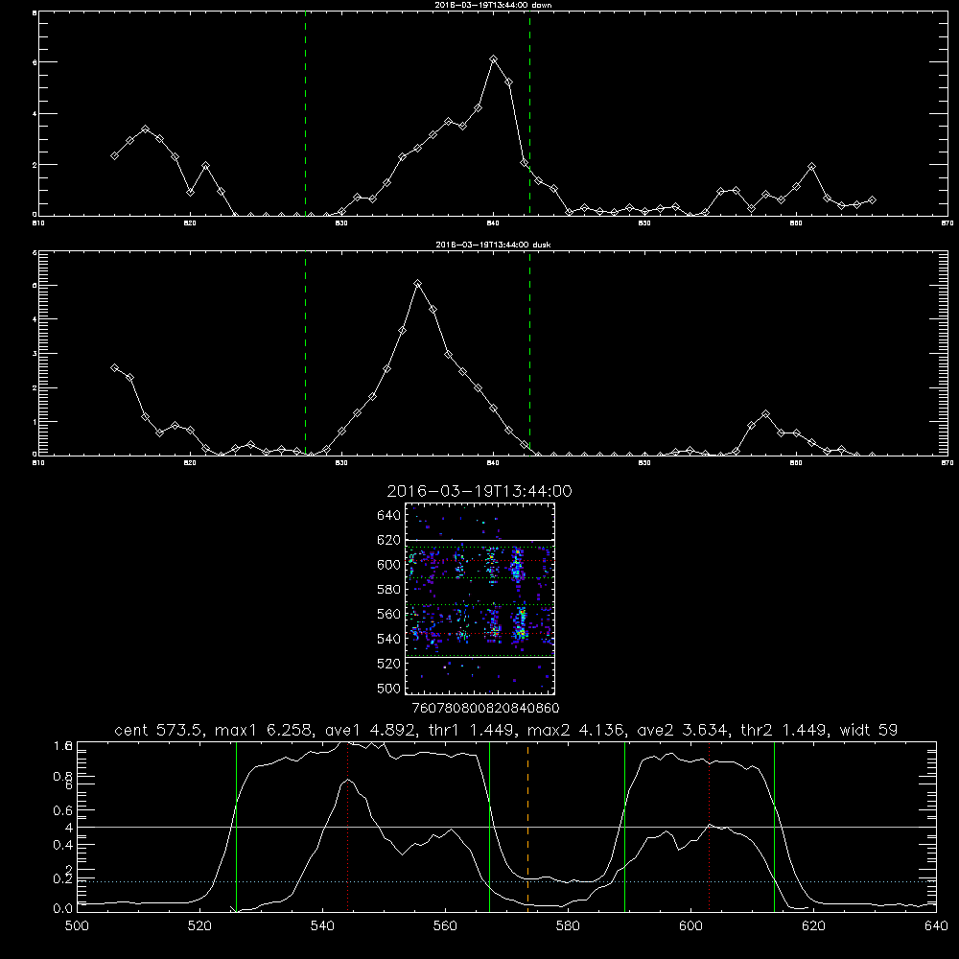Click the red dotted line near 603 in bottom plot

click(710, 827)
